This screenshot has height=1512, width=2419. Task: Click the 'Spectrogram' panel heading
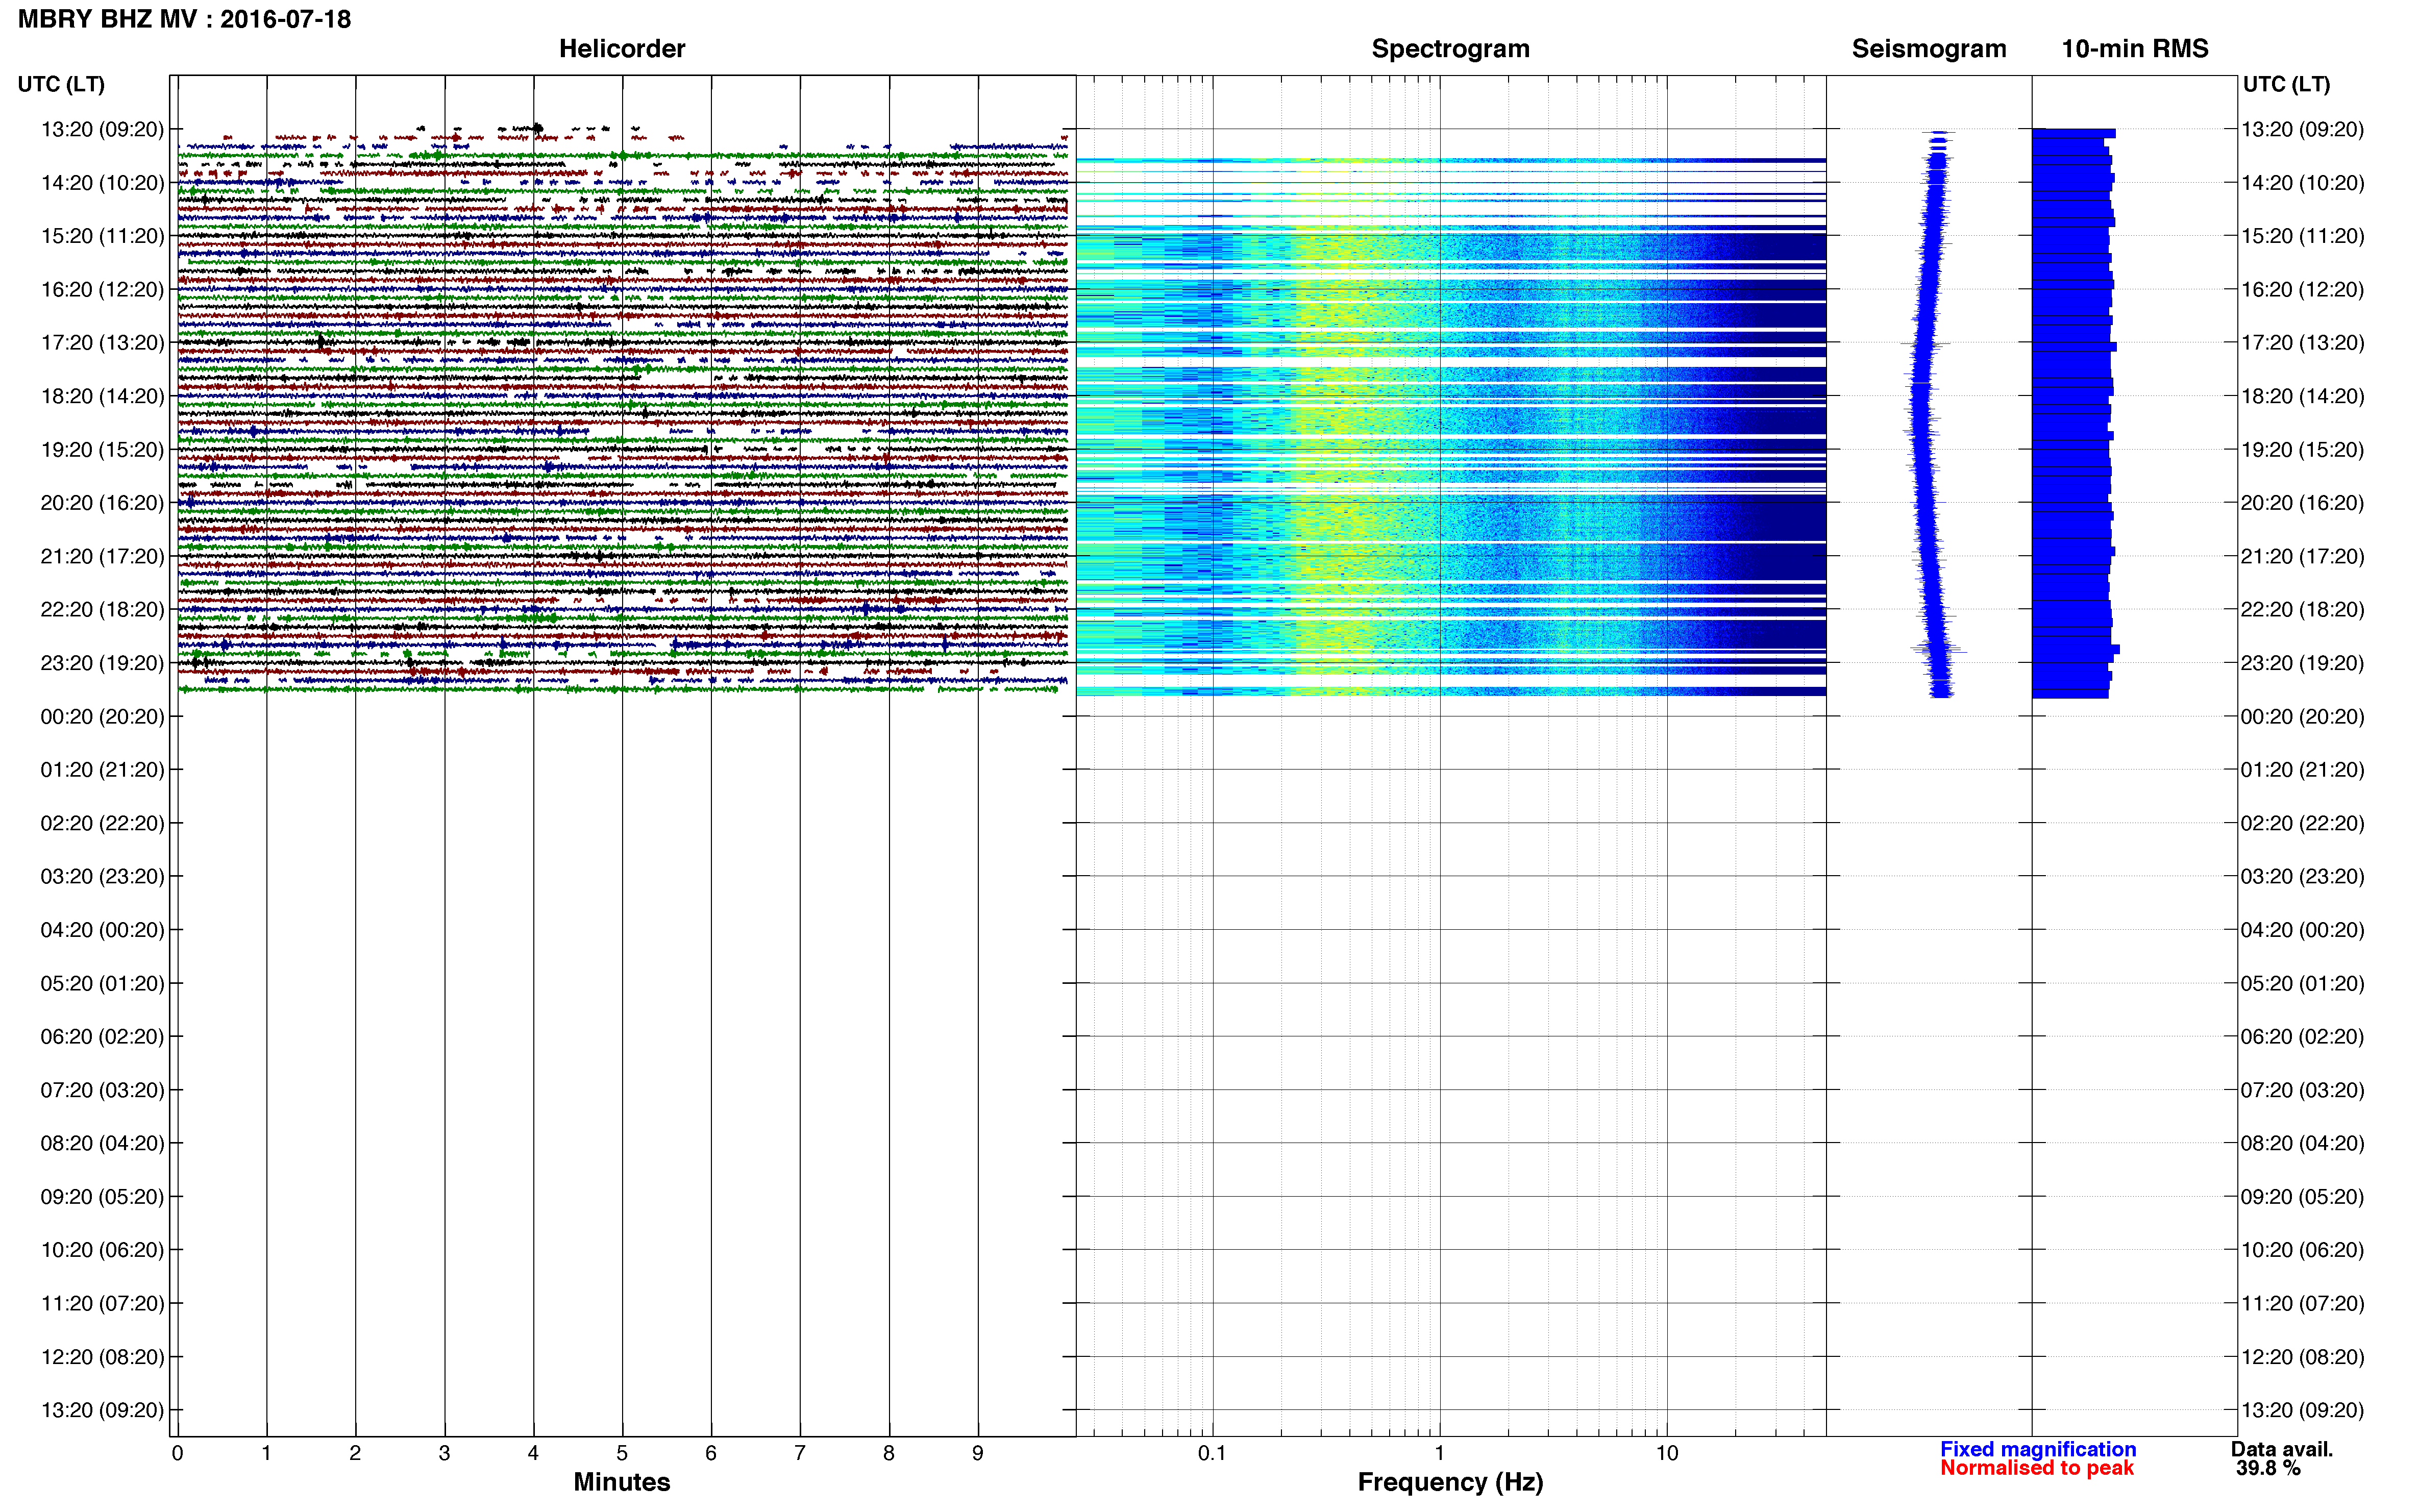coord(1450,49)
